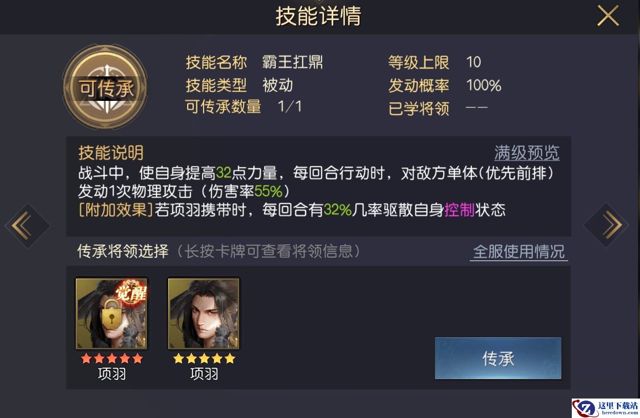640x418 pixels.
Task: Tap the red star row under first 项羽
Action: click(x=112, y=359)
